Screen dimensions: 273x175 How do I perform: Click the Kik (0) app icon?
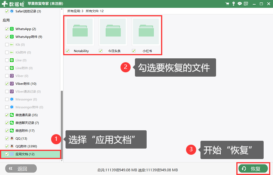pos(12,44)
